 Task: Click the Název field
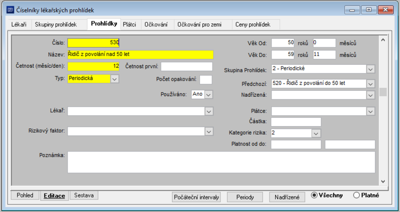(140, 54)
